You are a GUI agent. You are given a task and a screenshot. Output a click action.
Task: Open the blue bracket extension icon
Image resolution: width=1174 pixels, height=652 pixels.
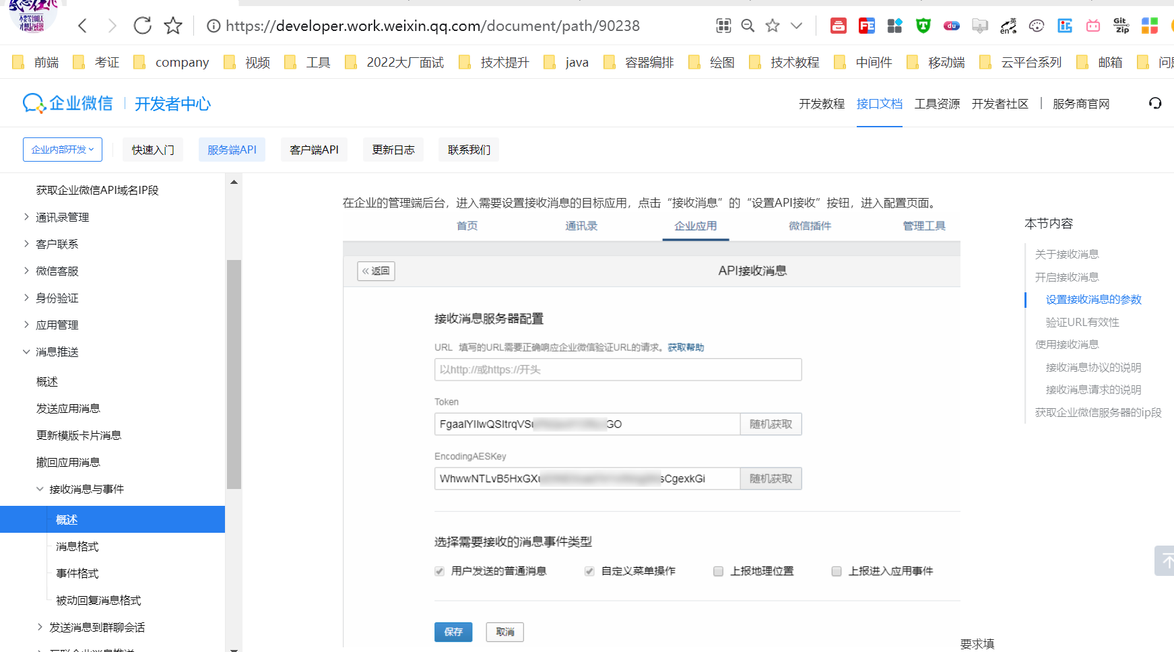1065,26
